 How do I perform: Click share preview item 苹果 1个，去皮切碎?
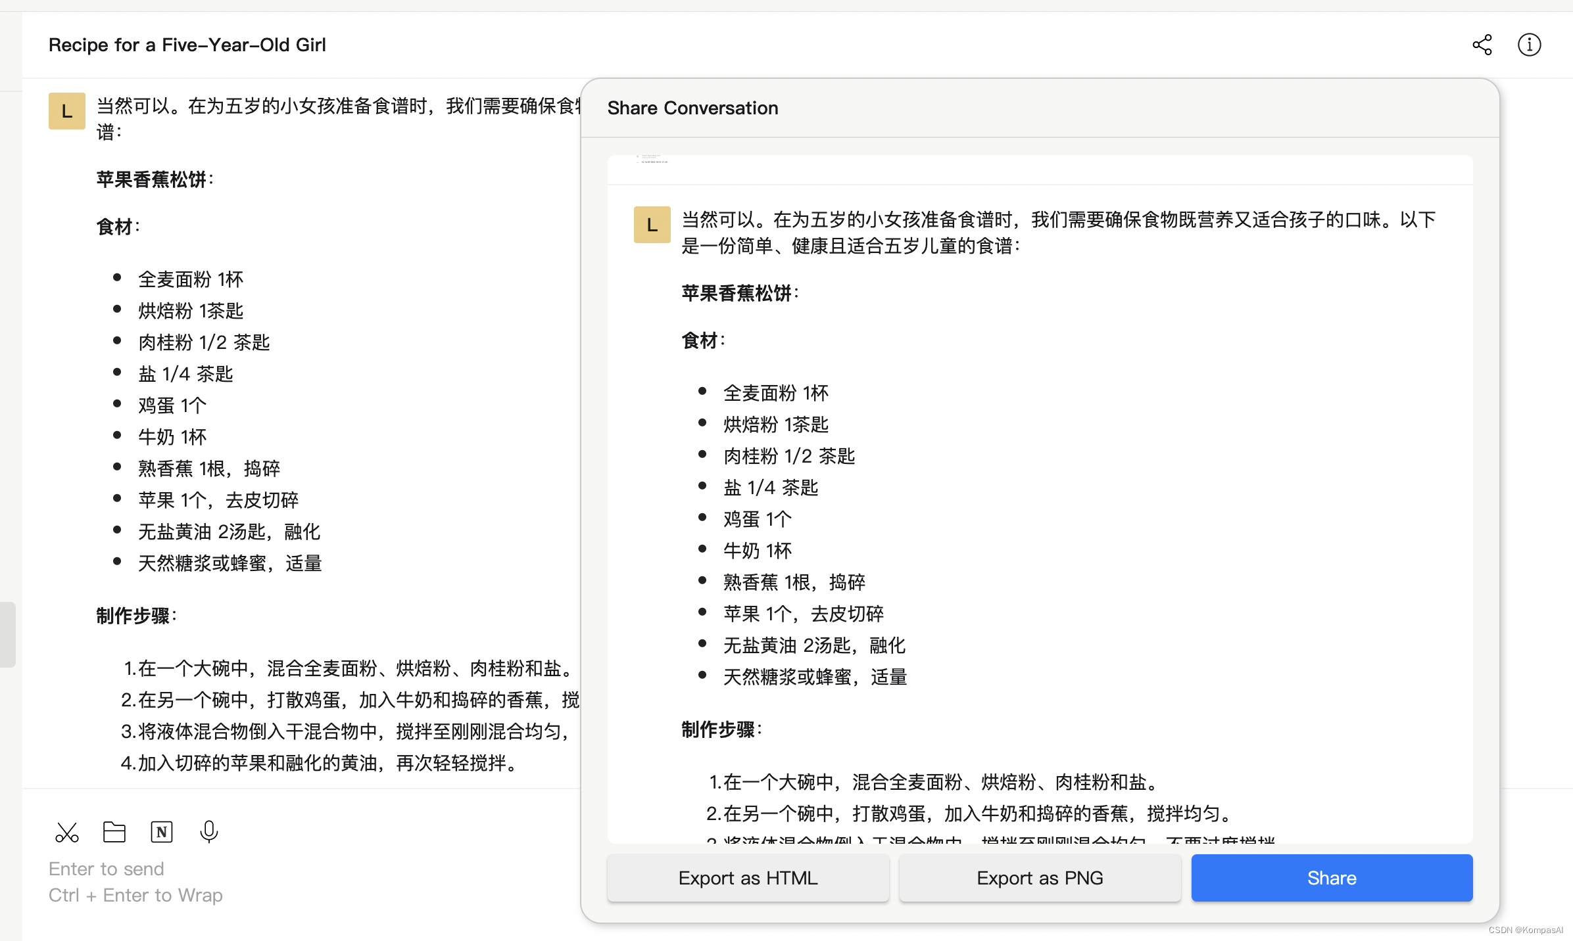click(x=804, y=614)
